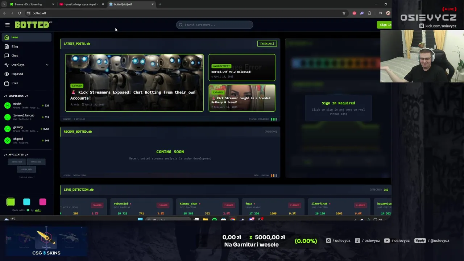Click the Exposed eye icon
This screenshot has height=261, width=464.
(x=7, y=74)
